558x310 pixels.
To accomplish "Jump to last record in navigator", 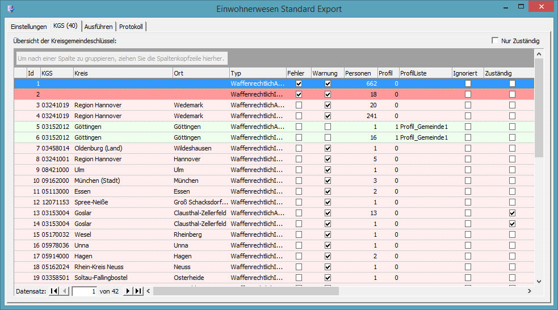I will pyautogui.click(x=138, y=291).
